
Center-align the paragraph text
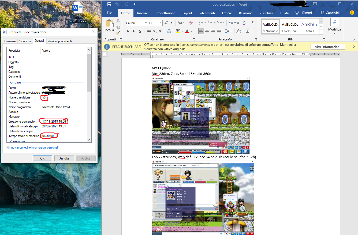pos(207,31)
